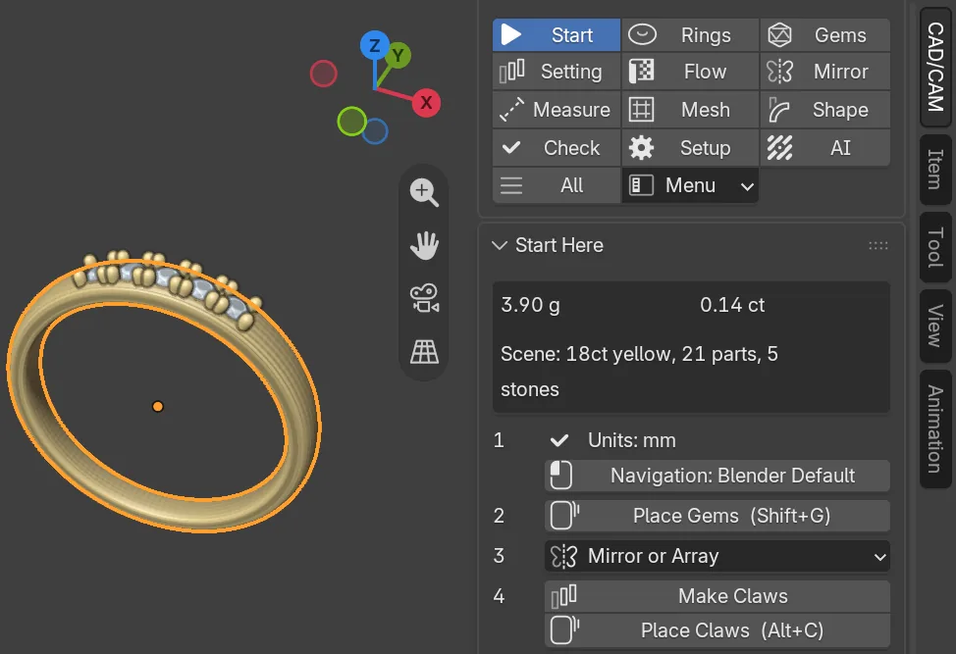Show All categories
Screen dimensions: 956x654
tap(557, 185)
